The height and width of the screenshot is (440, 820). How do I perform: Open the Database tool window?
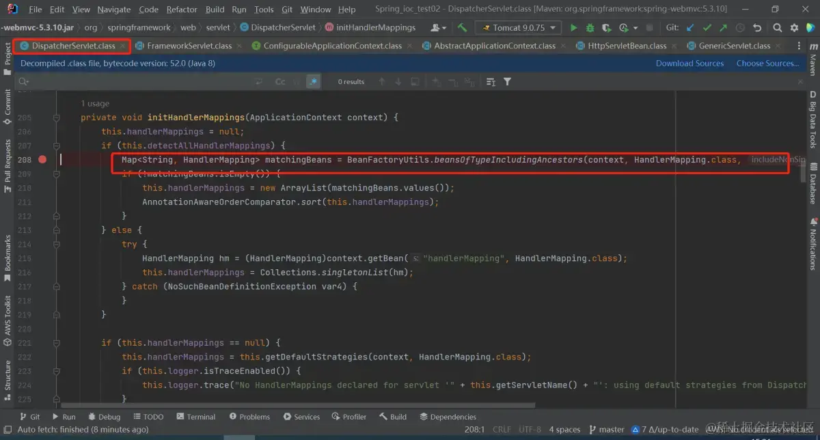click(813, 182)
